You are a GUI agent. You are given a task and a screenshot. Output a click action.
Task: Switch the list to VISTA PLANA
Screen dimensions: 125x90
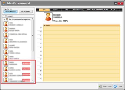point(26,12)
